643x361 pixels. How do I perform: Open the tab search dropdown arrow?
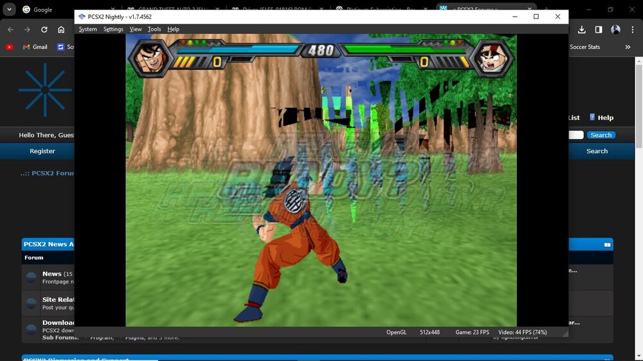tap(9, 10)
